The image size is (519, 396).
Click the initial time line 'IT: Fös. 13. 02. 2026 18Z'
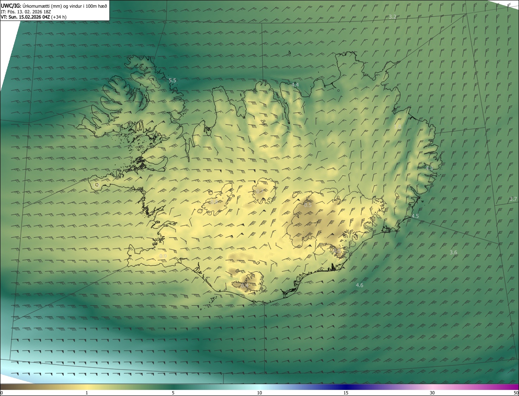tap(26, 12)
